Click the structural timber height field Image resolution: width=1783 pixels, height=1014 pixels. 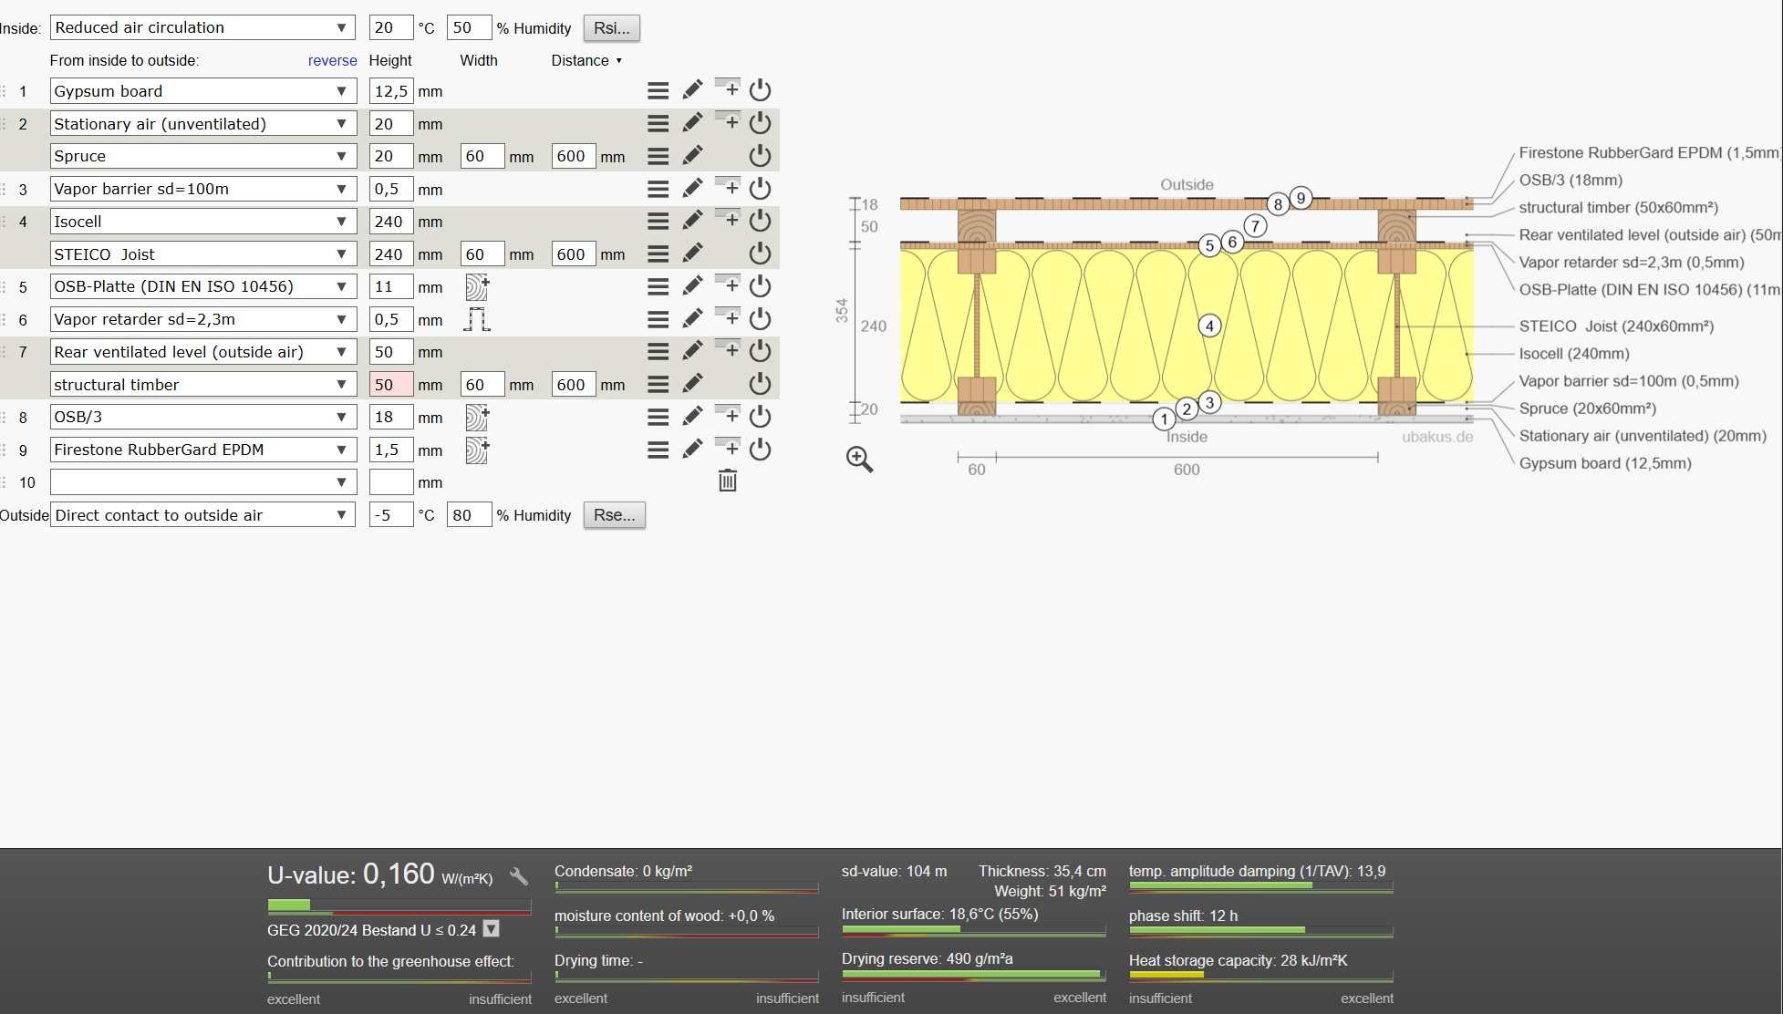[x=390, y=385]
